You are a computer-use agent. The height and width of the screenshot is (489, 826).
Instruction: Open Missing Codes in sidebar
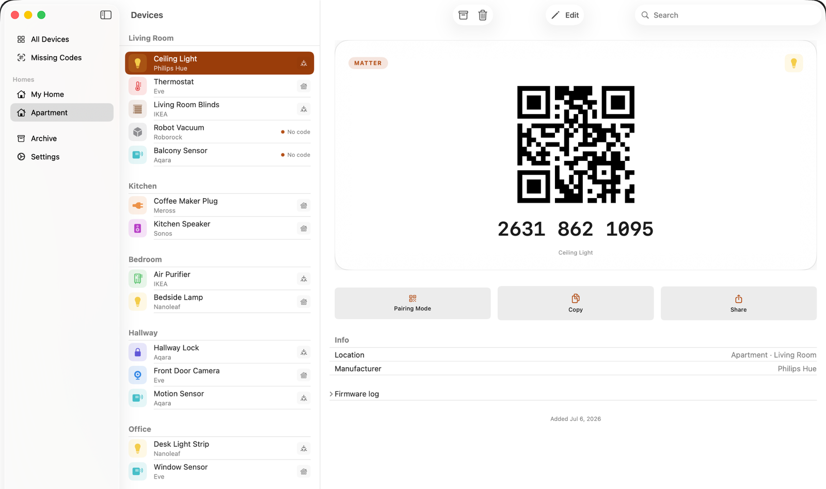pyautogui.click(x=62, y=58)
